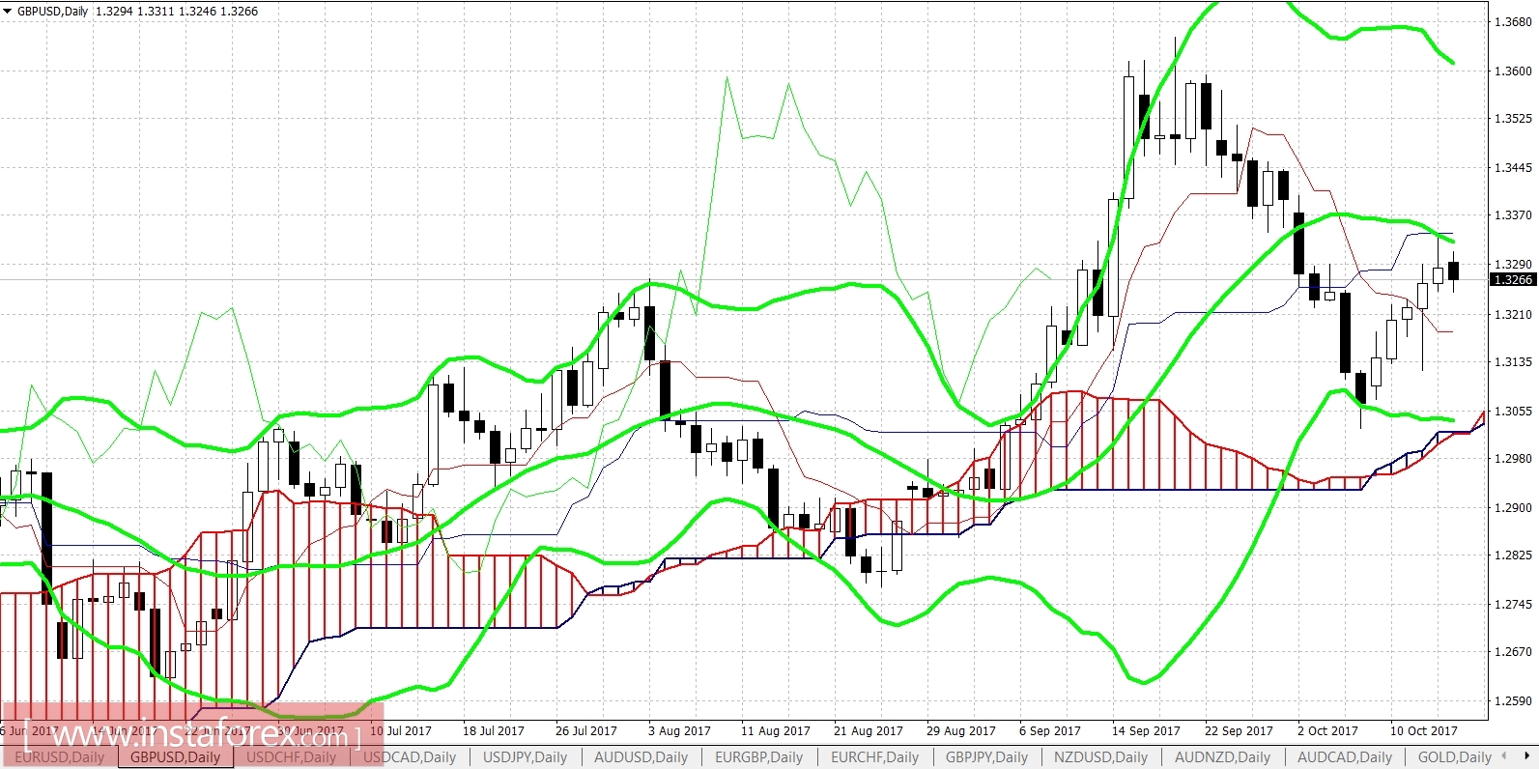This screenshot has width=1539, height=769.
Task: Switch to the USDJPY,Daily tab
Action: [x=525, y=757]
